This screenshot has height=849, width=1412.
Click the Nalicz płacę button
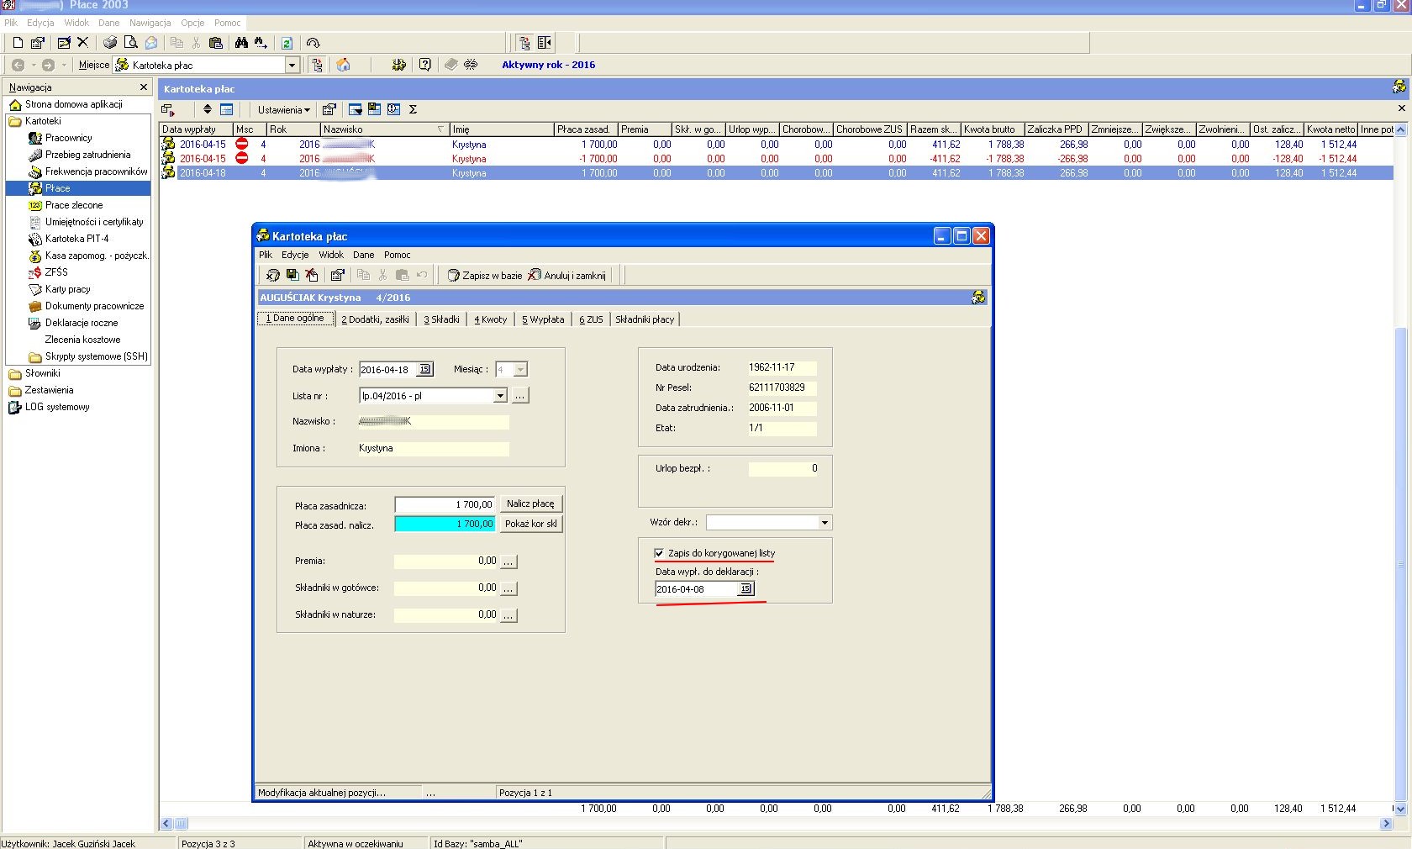[x=530, y=504]
